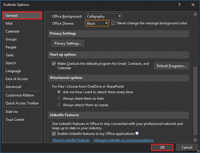Select Always share them as links

59,98
